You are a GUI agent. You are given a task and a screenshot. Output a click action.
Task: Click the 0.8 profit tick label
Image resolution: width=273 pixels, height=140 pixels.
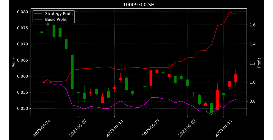(252, 101)
